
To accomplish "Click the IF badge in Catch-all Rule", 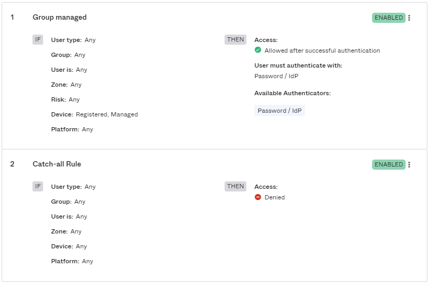I will click(x=38, y=186).
